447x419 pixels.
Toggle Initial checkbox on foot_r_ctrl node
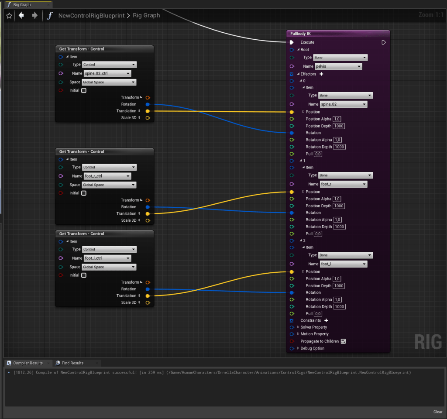(x=84, y=193)
